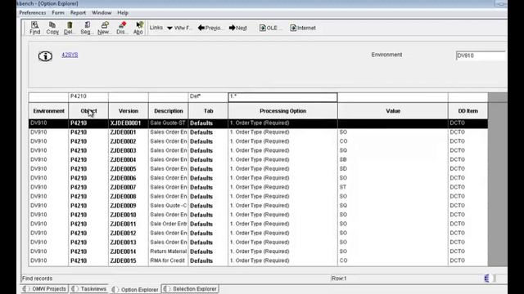Viewport: 524px width, 294px height.
Task: Click the Tab filter field Def*
Action: pyautogui.click(x=208, y=97)
